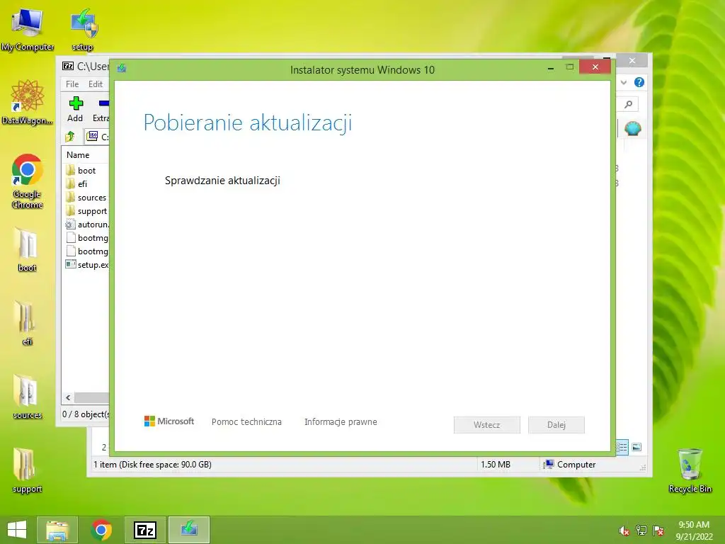Image resolution: width=725 pixels, height=544 pixels.
Task: Launch Google Chrome from desktop
Action: [x=28, y=181]
